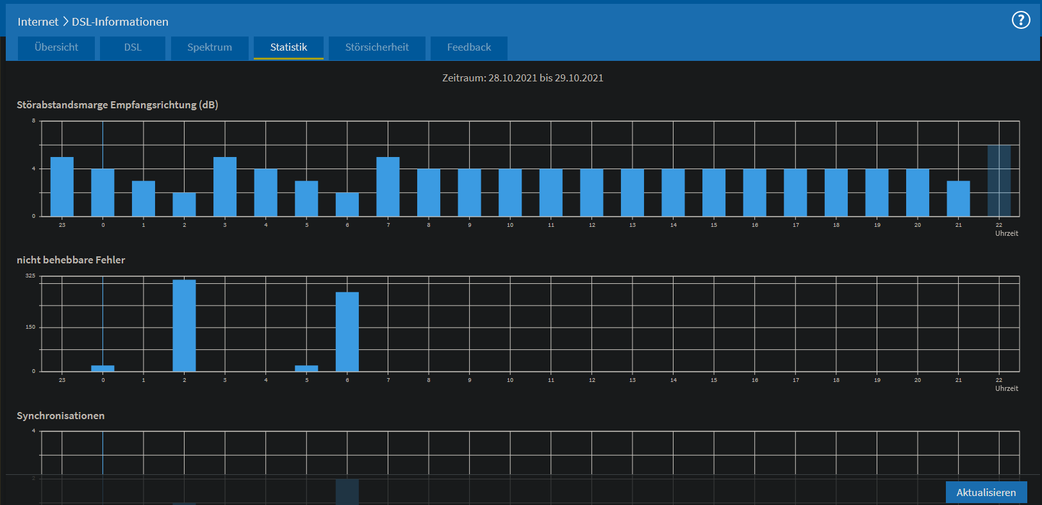Click the tall hour 2 bar in Fehler chart
Viewport: 1042px width, 505px height.
[184, 326]
